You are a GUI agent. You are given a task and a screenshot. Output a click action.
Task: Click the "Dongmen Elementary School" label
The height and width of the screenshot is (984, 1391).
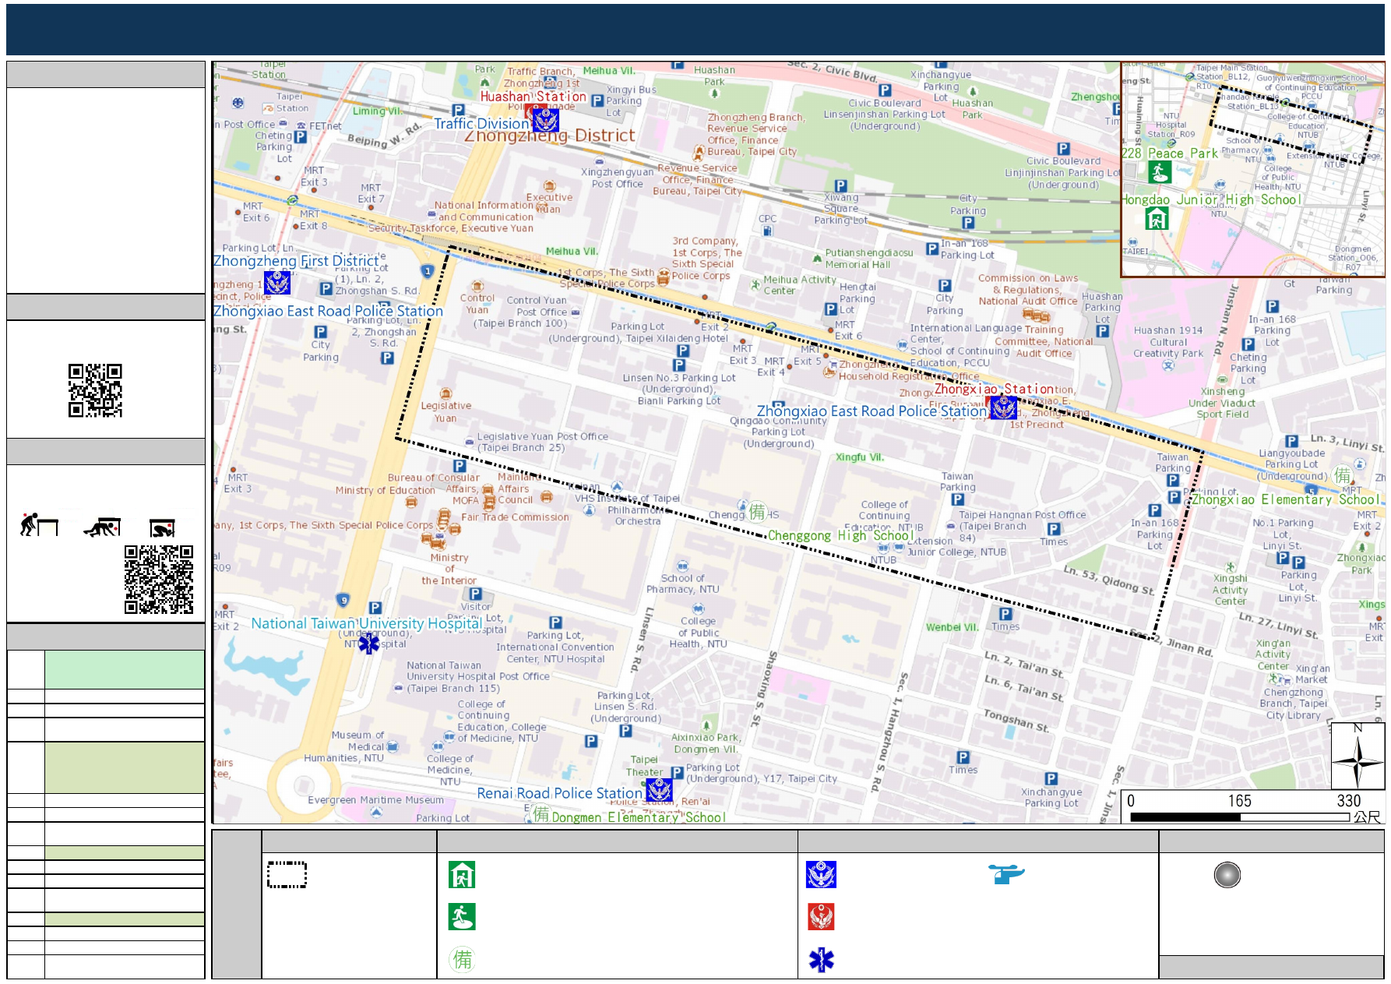coord(639,817)
